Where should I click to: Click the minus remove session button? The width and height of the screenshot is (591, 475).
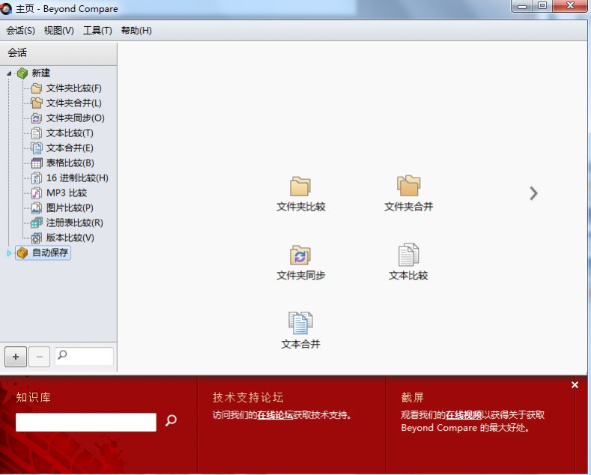(39, 357)
